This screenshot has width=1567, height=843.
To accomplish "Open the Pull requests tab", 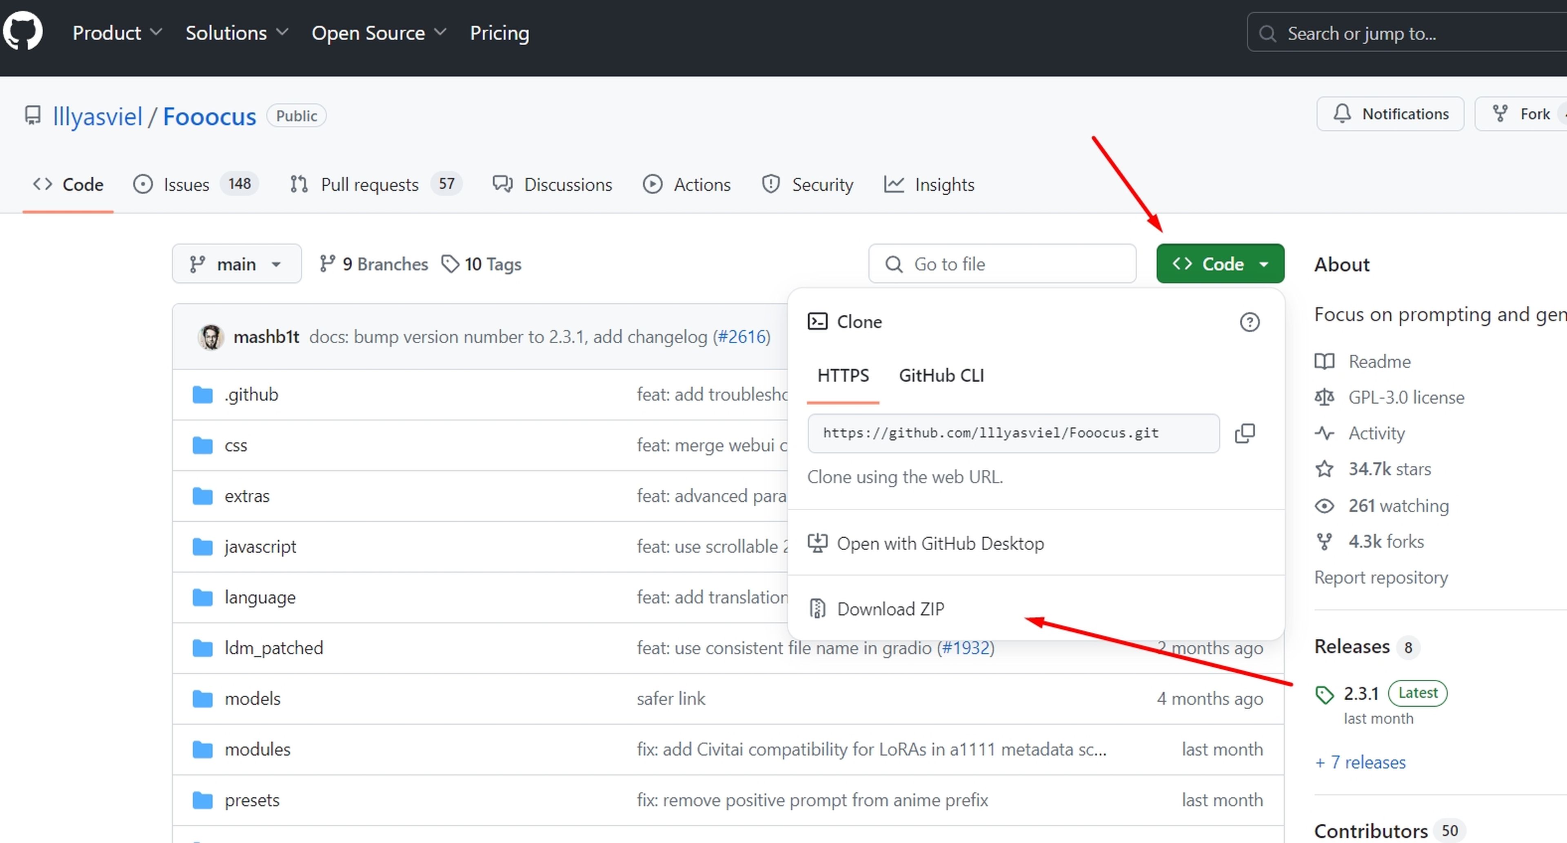I will [x=376, y=185].
